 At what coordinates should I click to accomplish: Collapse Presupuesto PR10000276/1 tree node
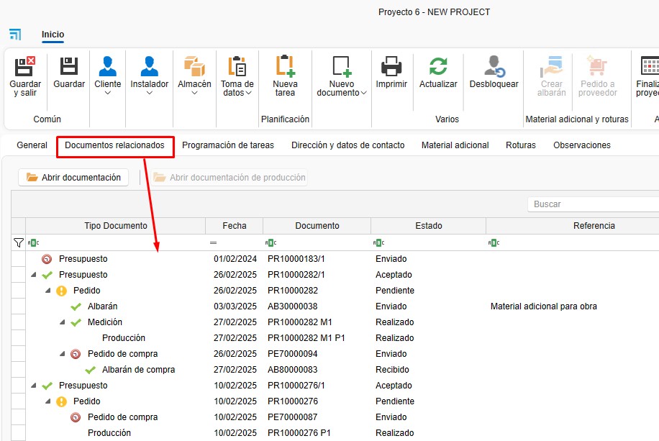pos(34,386)
